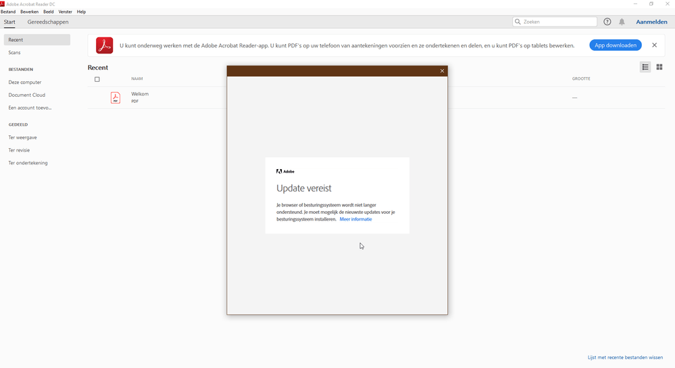Viewport: 675px width, 368px height.
Task: Open the Venster menu
Action: (x=65, y=11)
